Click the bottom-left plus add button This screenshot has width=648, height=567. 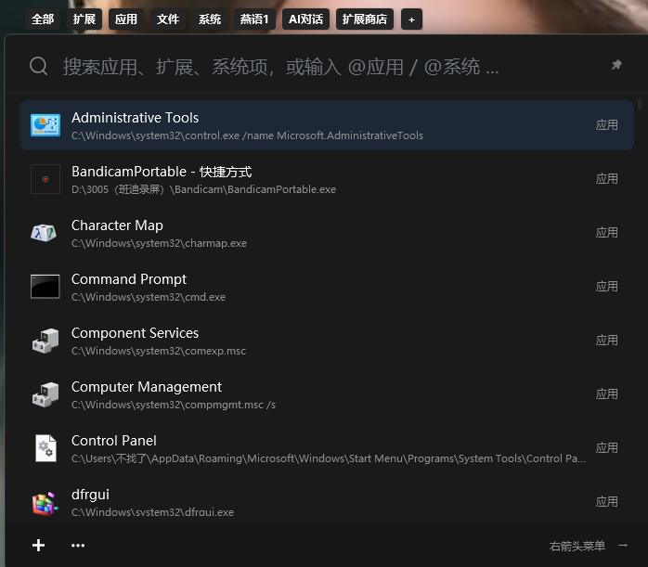click(38, 546)
